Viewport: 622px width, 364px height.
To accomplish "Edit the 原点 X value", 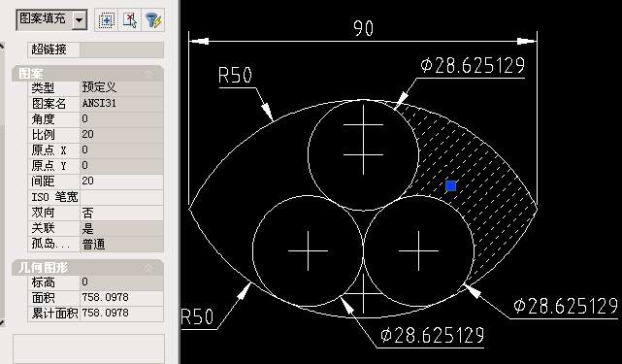I will click(121, 150).
